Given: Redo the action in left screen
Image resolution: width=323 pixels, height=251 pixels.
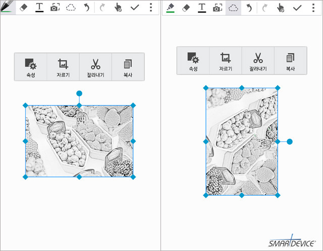Looking at the screenshot, I should click(x=102, y=8).
